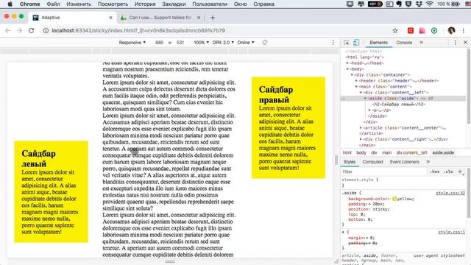
Task: Close the DevTools panel
Action: click(465, 43)
